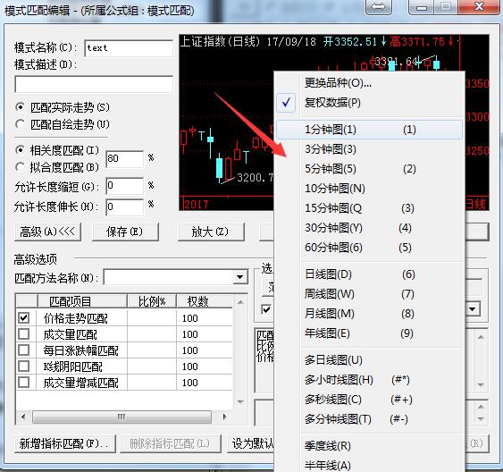Click down arrow of match list vertical scrollbar

(240, 402)
